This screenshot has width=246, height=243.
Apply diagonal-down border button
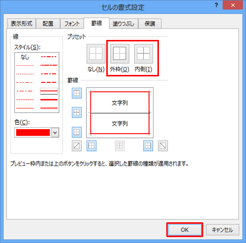tap(163, 146)
